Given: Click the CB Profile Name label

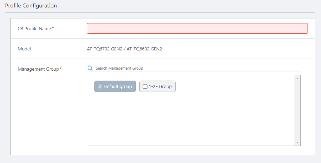Looking at the screenshot, I should 34,29.
